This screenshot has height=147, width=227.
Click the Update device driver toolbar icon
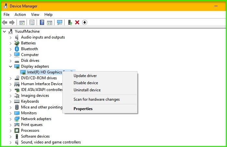(x=70, y=22)
